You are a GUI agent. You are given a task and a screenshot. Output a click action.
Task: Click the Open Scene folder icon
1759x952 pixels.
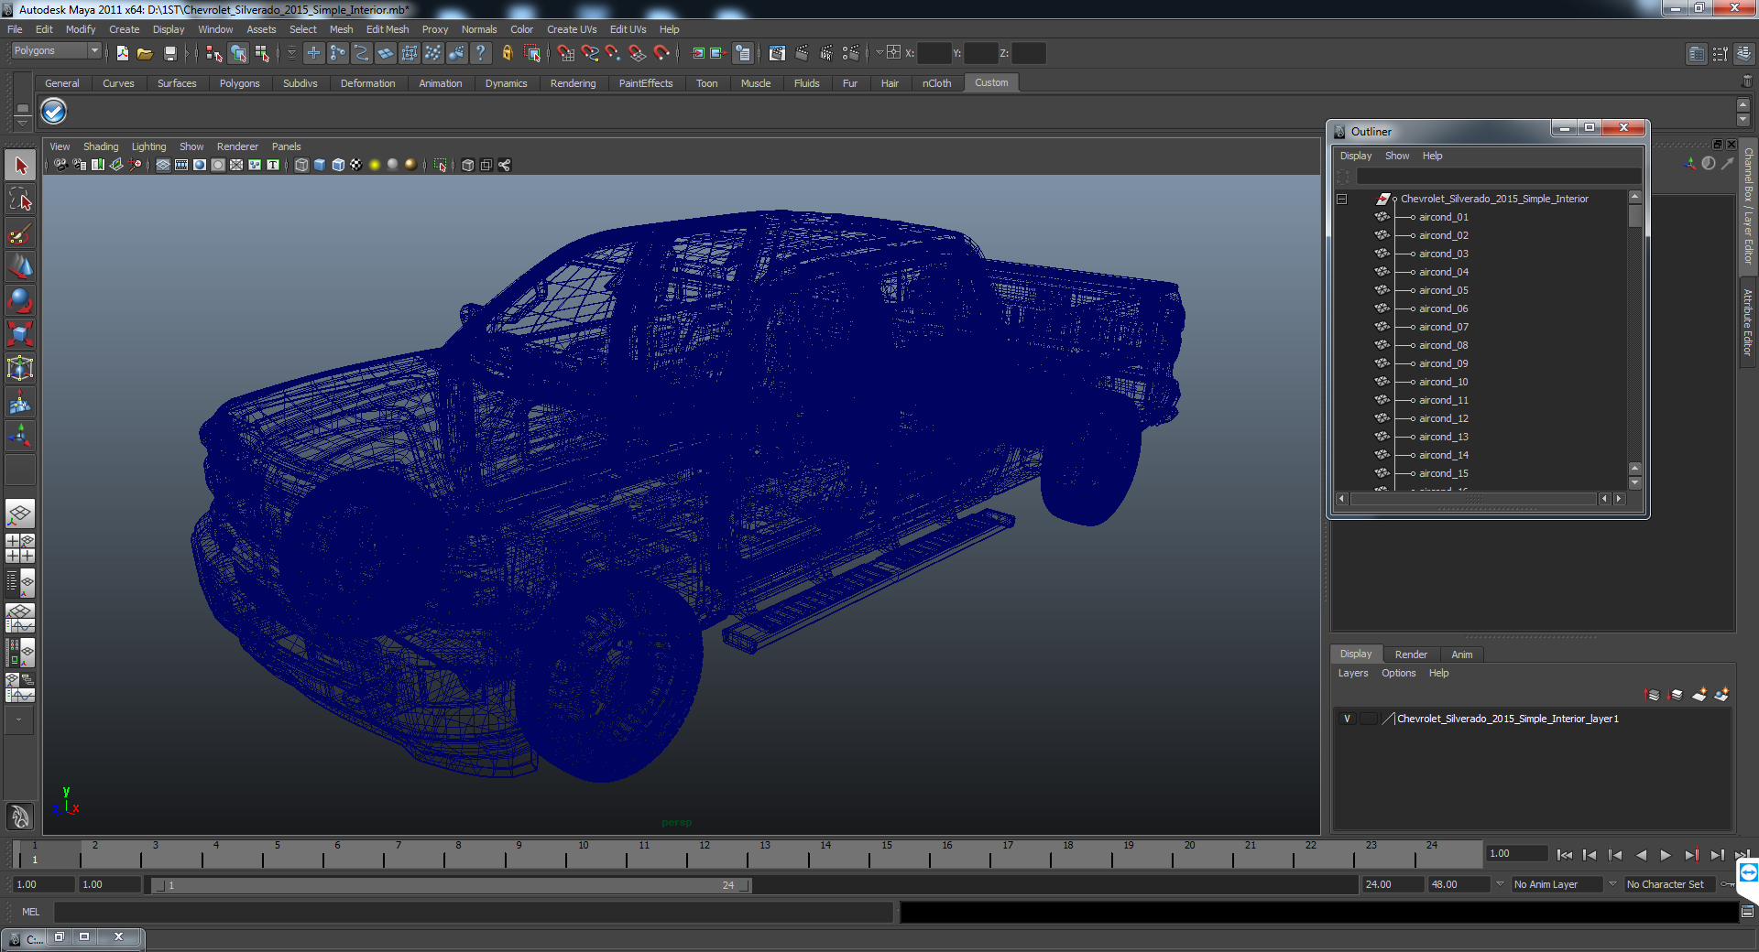(145, 53)
